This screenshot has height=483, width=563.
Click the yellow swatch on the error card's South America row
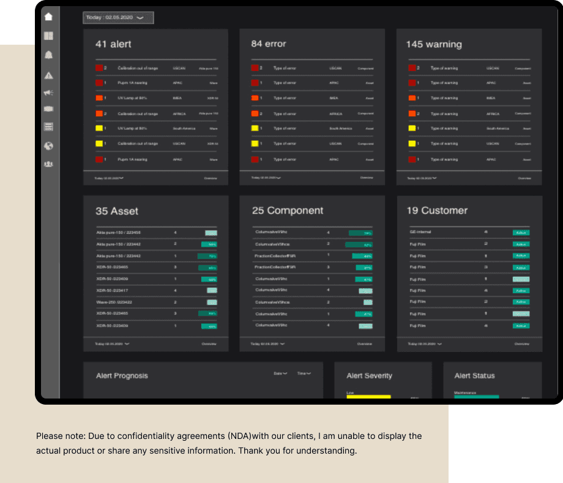coord(255,128)
